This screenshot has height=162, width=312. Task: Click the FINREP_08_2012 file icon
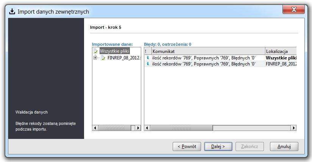click(x=103, y=58)
